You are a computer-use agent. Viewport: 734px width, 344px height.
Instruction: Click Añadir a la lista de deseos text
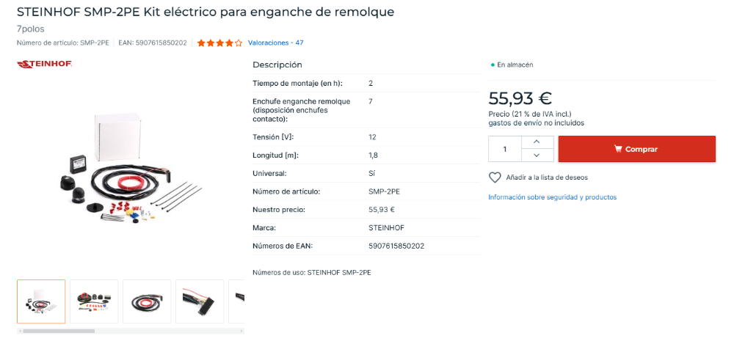click(x=547, y=178)
